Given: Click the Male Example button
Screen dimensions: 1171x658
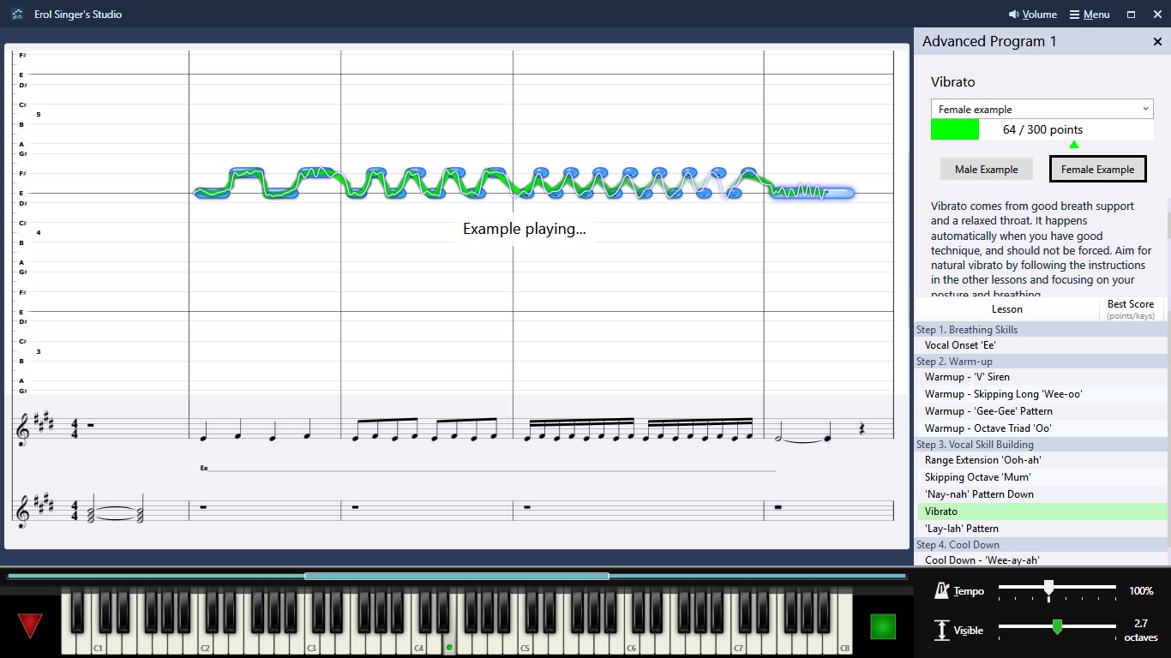Looking at the screenshot, I should click(987, 169).
